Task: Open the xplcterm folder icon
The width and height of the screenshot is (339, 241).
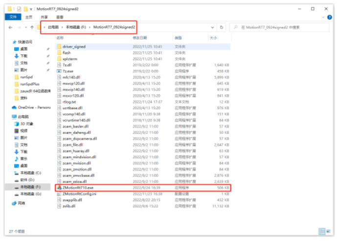Action: pyautogui.click(x=59, y=59)
